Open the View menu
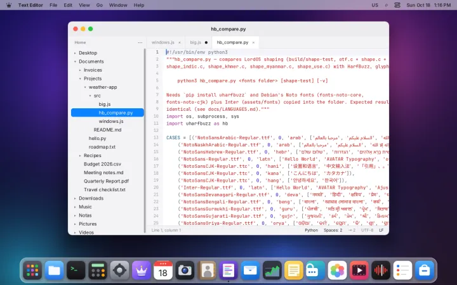Screen dimensions: 457x285 [x=84, y=5]
